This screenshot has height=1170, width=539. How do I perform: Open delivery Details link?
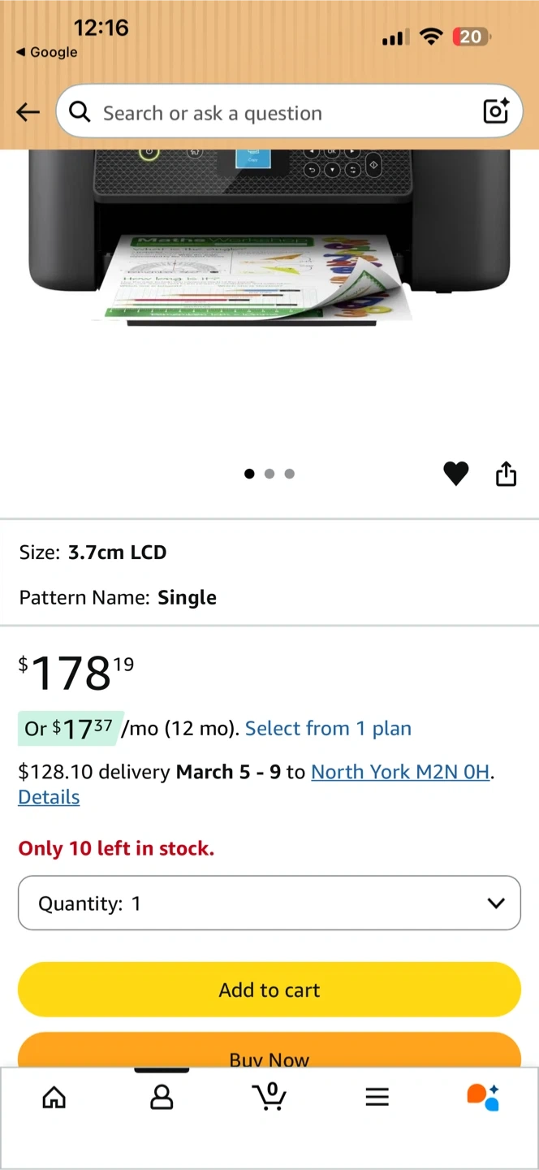(x=49, y=797)
